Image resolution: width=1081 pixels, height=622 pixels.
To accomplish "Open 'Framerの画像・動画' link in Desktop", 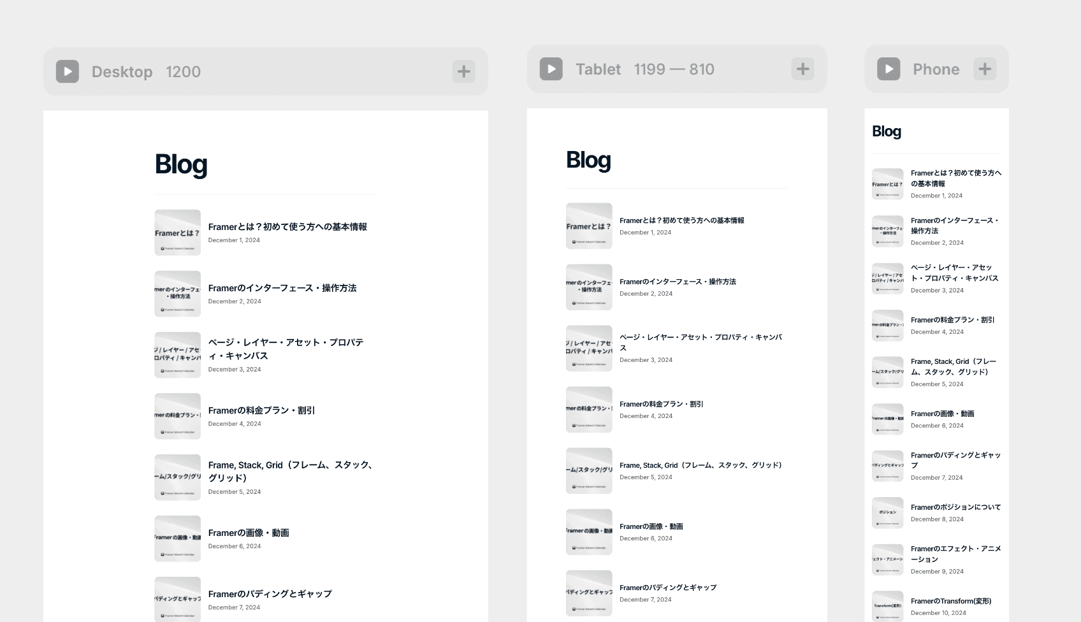I will click(x=249, y=533).
